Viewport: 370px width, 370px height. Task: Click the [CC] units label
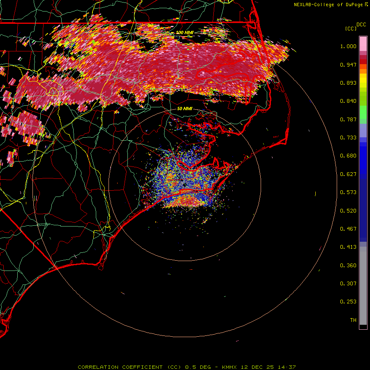coord(351,28)
